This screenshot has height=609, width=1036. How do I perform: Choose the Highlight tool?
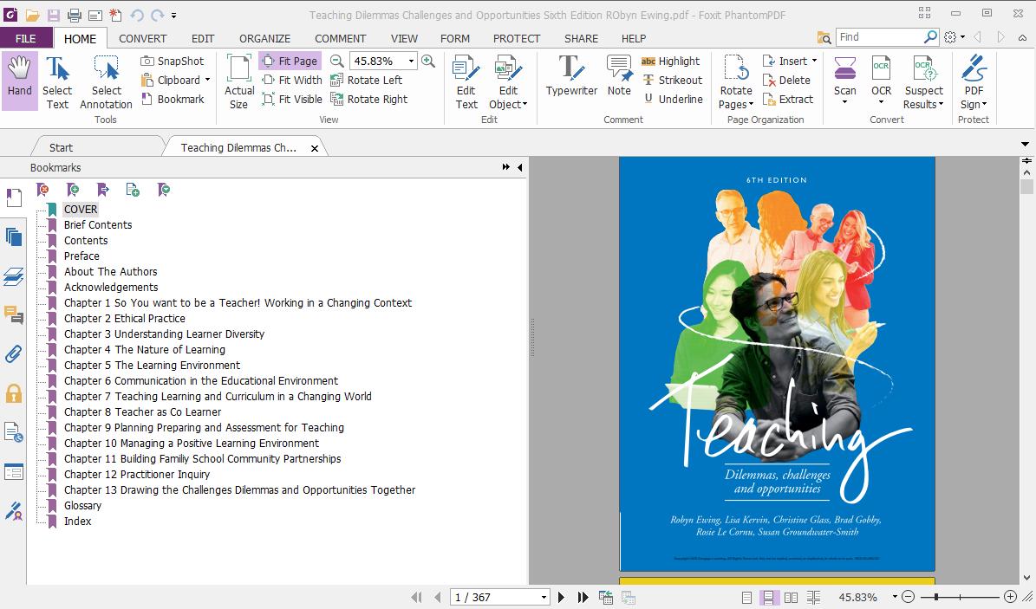(x=671, y=61)
